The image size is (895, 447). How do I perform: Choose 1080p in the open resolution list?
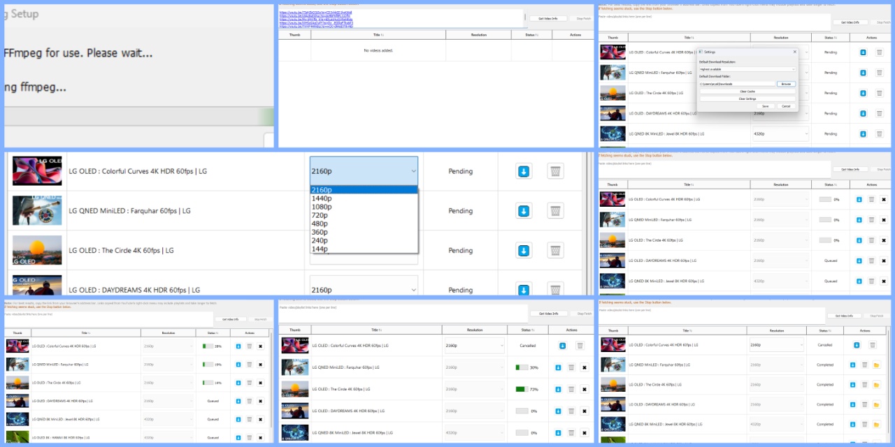364,207
